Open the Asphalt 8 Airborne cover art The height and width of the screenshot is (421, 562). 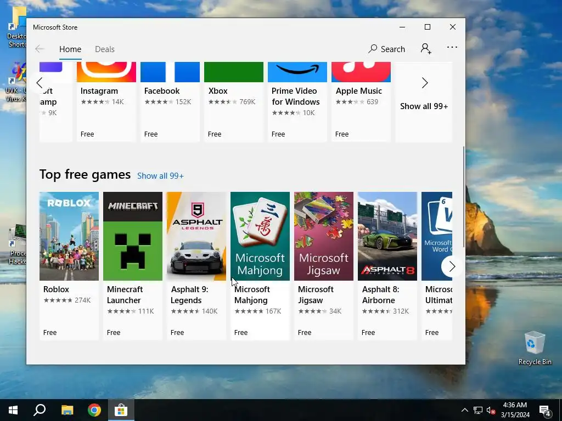click(x=387, y=236)
